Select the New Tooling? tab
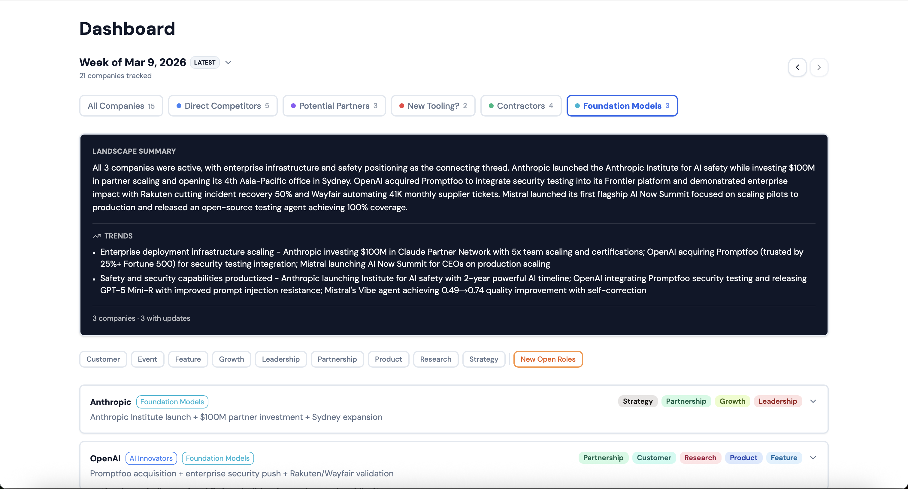The width and height of the screenshot is (908, 489). coord(433,106)
